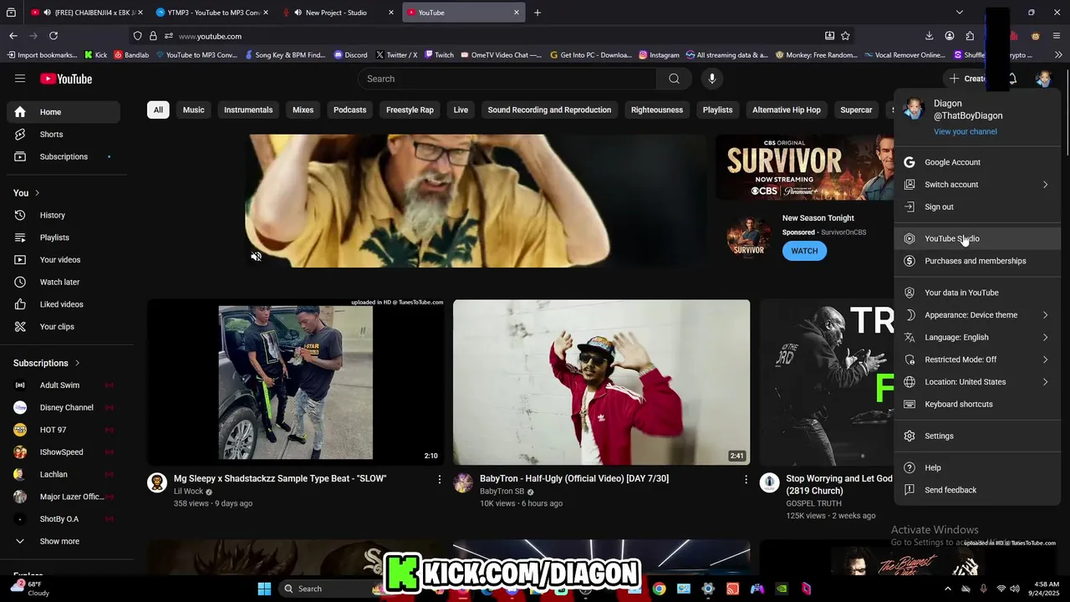This screenshot has height=602, width=1070.
Task: Open the BabyTron video thumbnail
Action: pyautogui.click(x=601, y=382)
